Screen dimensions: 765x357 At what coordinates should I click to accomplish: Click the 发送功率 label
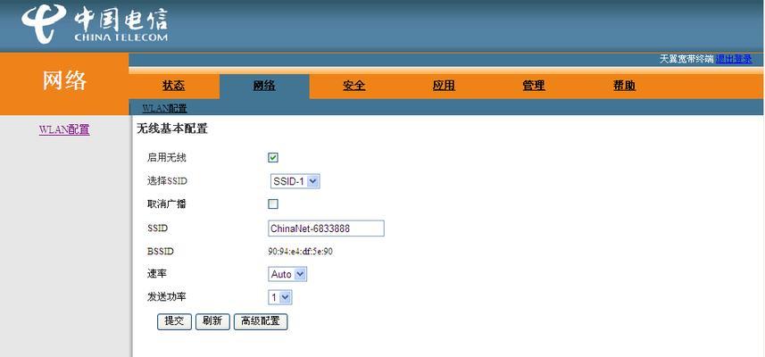click(166, 296)
